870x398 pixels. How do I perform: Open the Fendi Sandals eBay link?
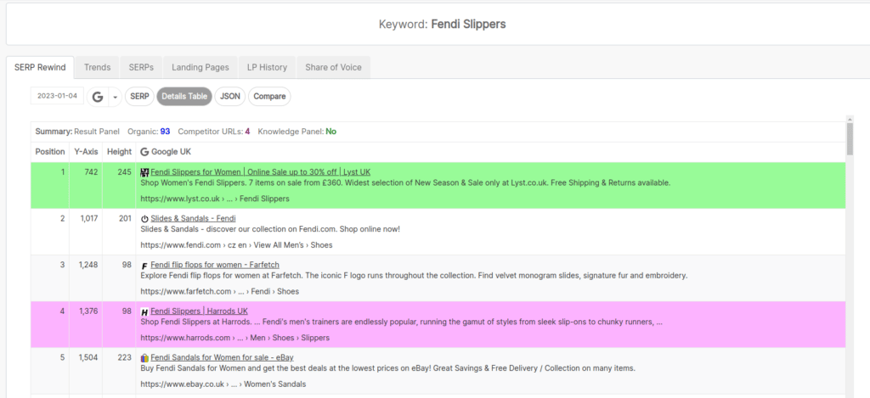point(222,357)
